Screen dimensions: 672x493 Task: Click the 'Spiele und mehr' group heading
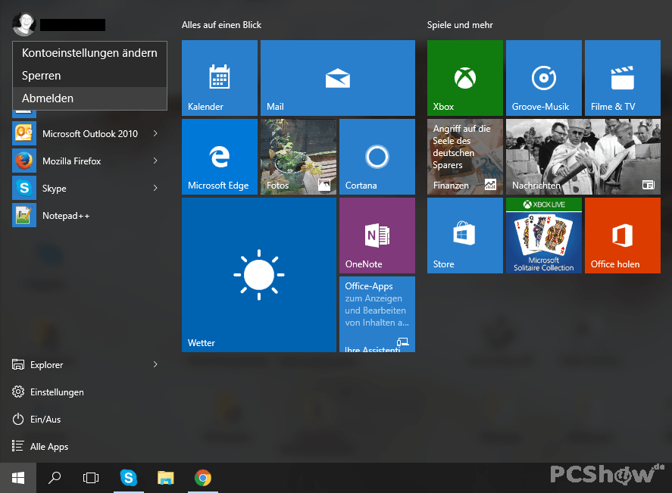[460, 25]
